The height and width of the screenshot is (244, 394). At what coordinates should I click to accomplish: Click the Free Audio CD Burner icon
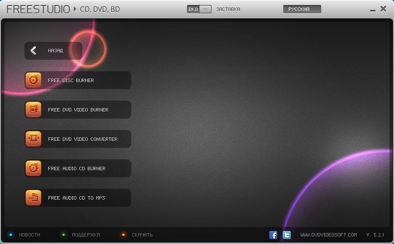coord(33,168)
